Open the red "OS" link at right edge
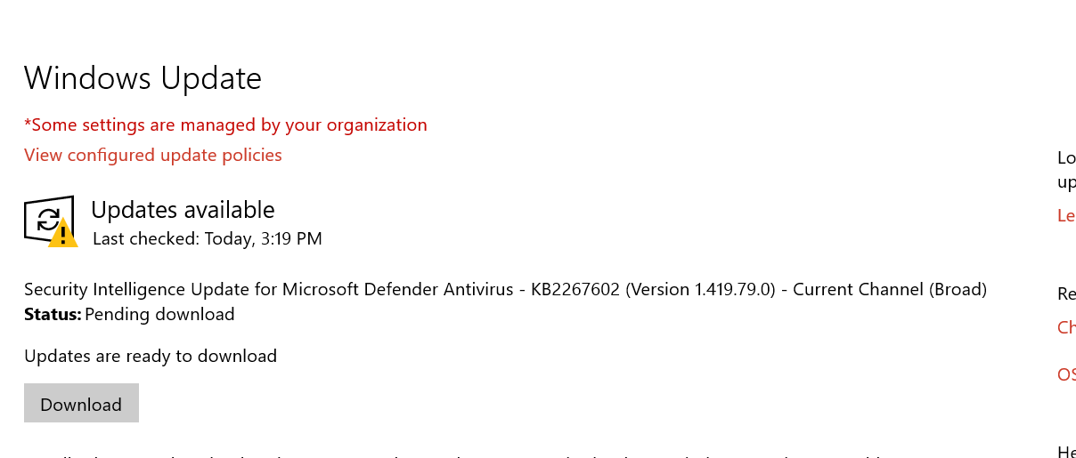This screenshot has width=1076, height=458. (x=1066, y=374)
